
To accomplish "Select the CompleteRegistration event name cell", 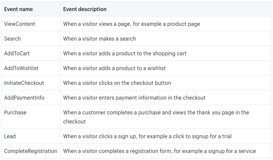I will (x=31, y=151).
